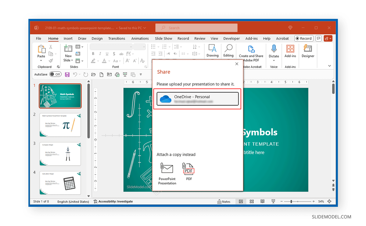Click the zoom slider handle

pyautogui.click(x=291, y=201)
